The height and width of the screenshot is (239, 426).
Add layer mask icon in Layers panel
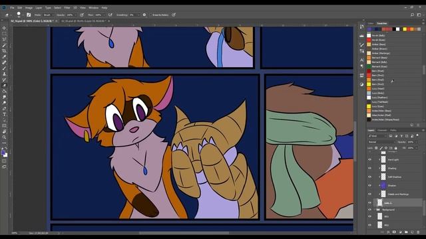pos(394,232)
